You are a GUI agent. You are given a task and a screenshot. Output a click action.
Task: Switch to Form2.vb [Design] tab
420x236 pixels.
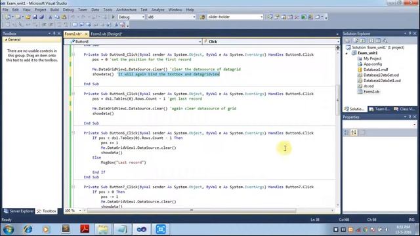(x=106, y=34)
